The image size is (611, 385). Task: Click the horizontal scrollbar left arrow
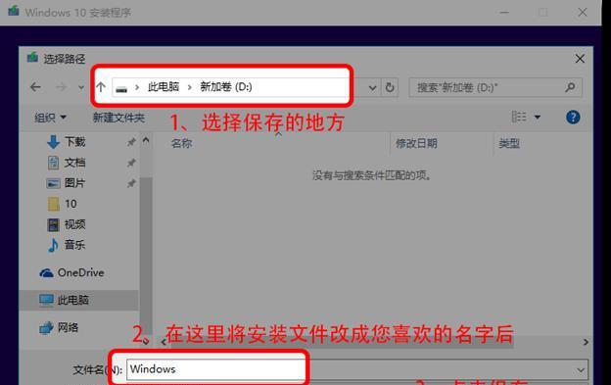tap(164, 342)
